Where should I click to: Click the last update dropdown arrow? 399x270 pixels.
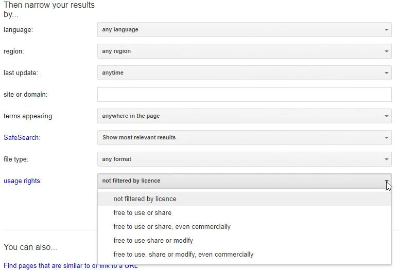click(386, 73)
